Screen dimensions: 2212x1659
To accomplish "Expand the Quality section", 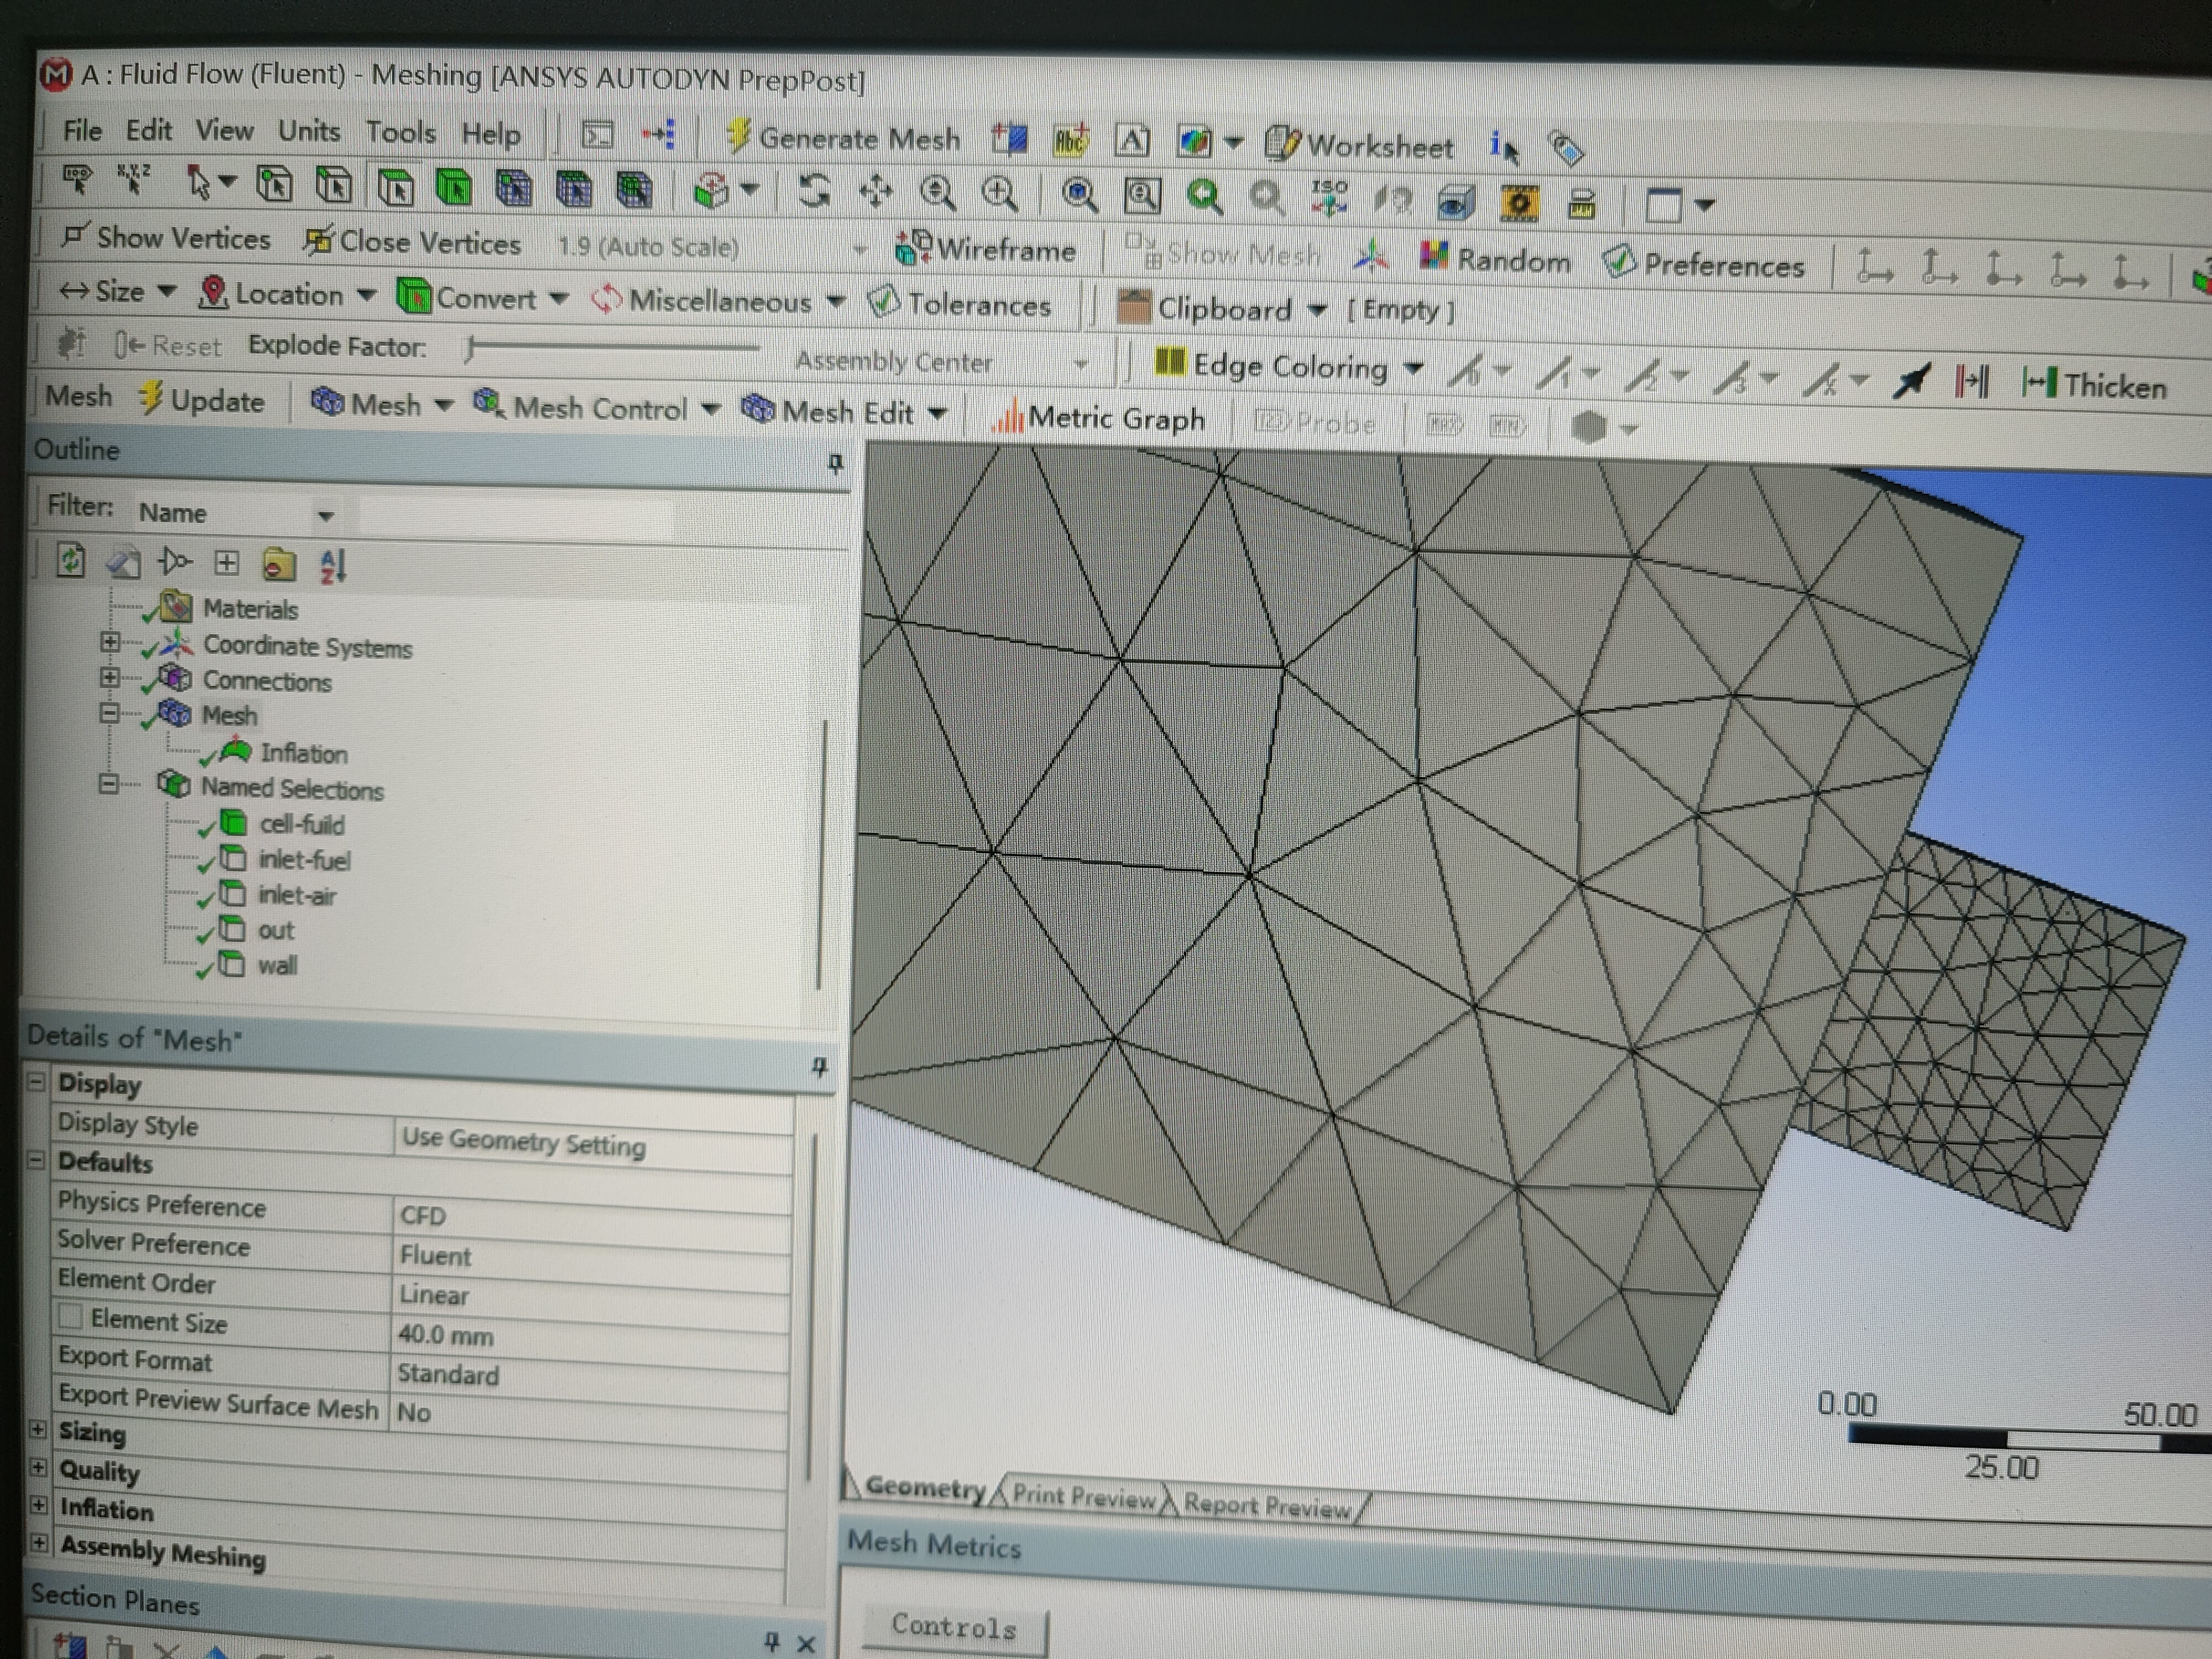I will pyautogui.click(x=38, y=1467).
